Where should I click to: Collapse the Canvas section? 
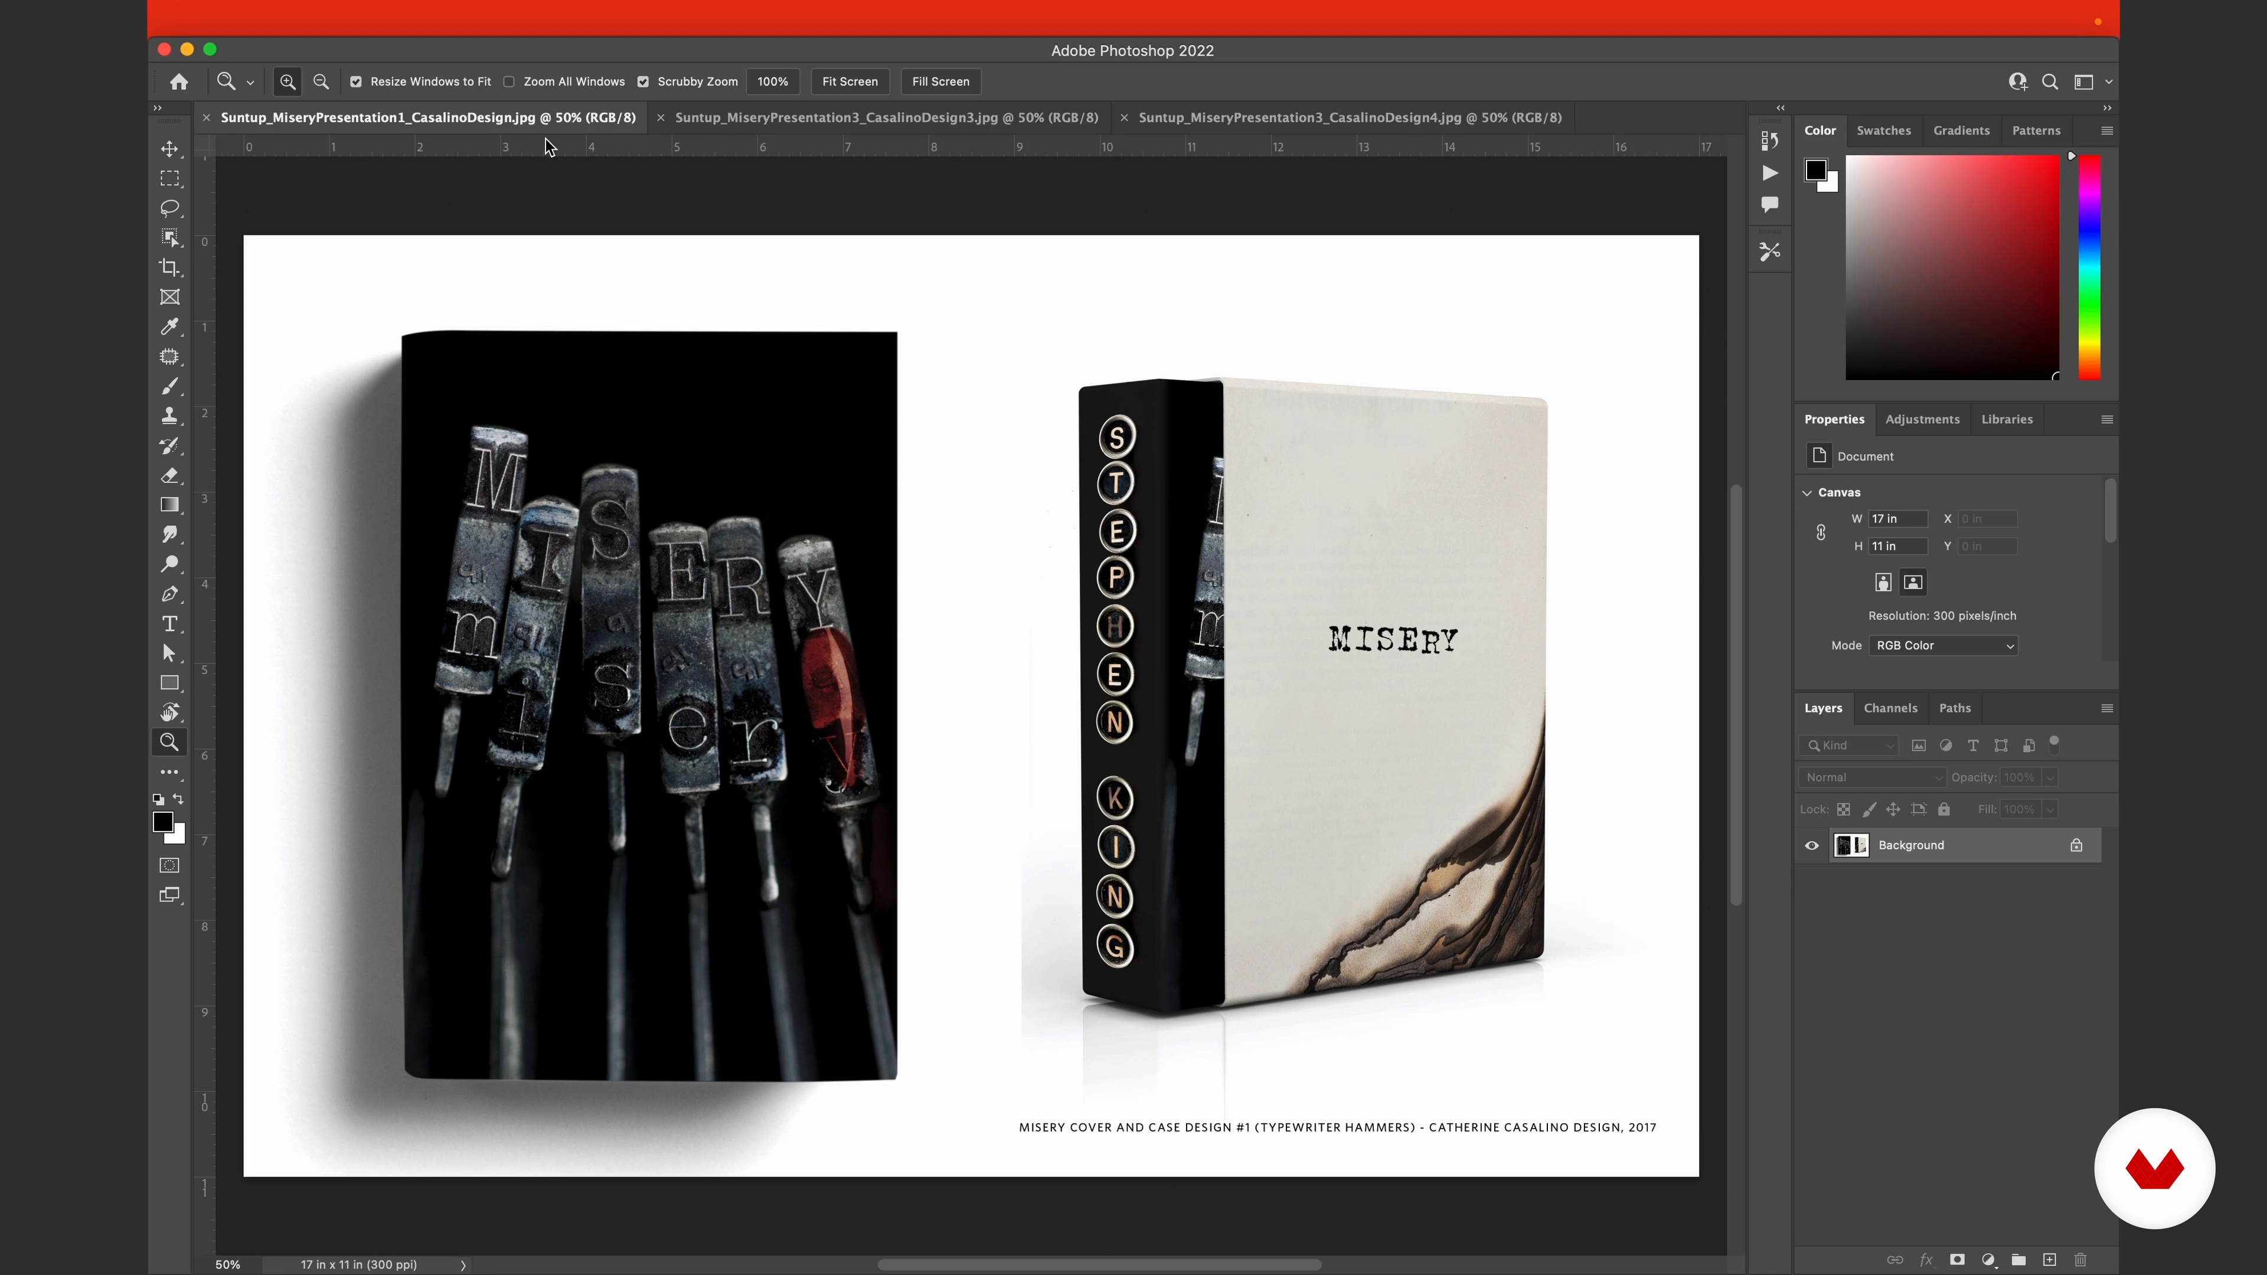pos(1808,493)
